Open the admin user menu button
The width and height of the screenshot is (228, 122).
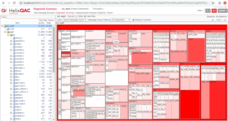[x=222, y=11]
